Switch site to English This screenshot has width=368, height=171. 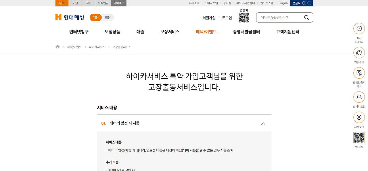283,3
